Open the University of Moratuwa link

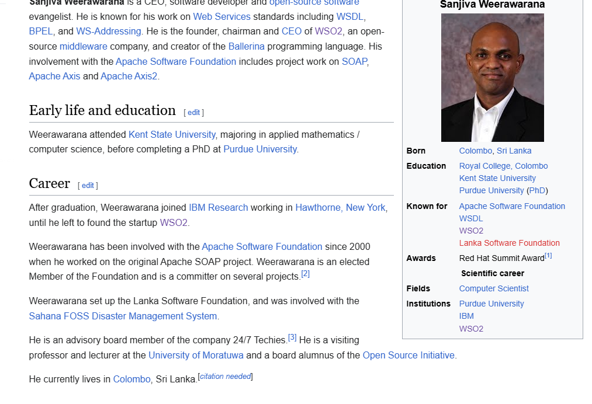click(x=196, y=356)
